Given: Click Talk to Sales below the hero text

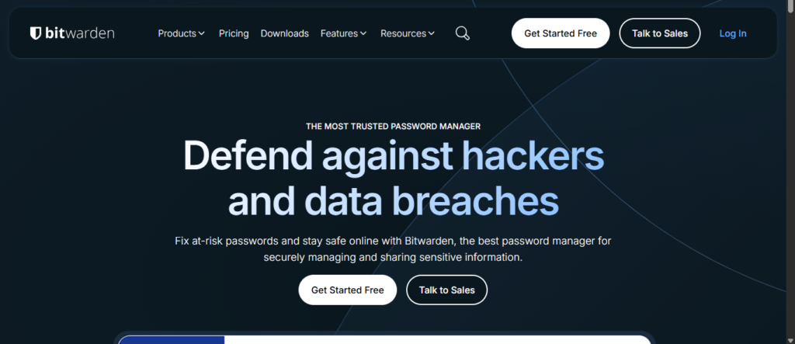Looking at the screenshot, I should click(x=446, y=290).
